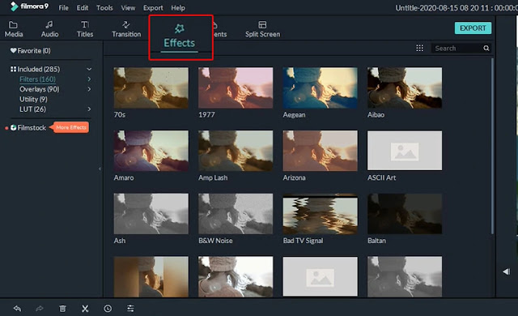Screen dimensions: 518x316
Task: Click the EXPORT button
Action: click(x=473, y=28)
